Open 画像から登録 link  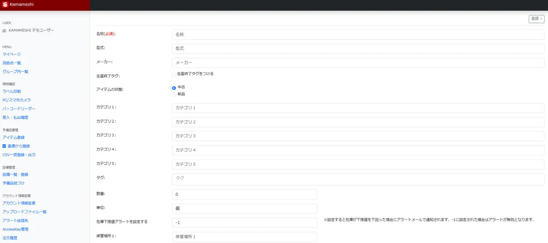click(x=19, y=146)
